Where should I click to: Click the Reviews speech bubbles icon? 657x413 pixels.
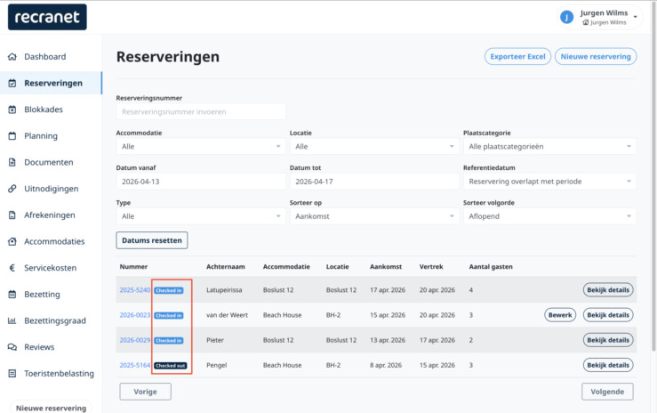pyautogui.click(x=12, y=347)
